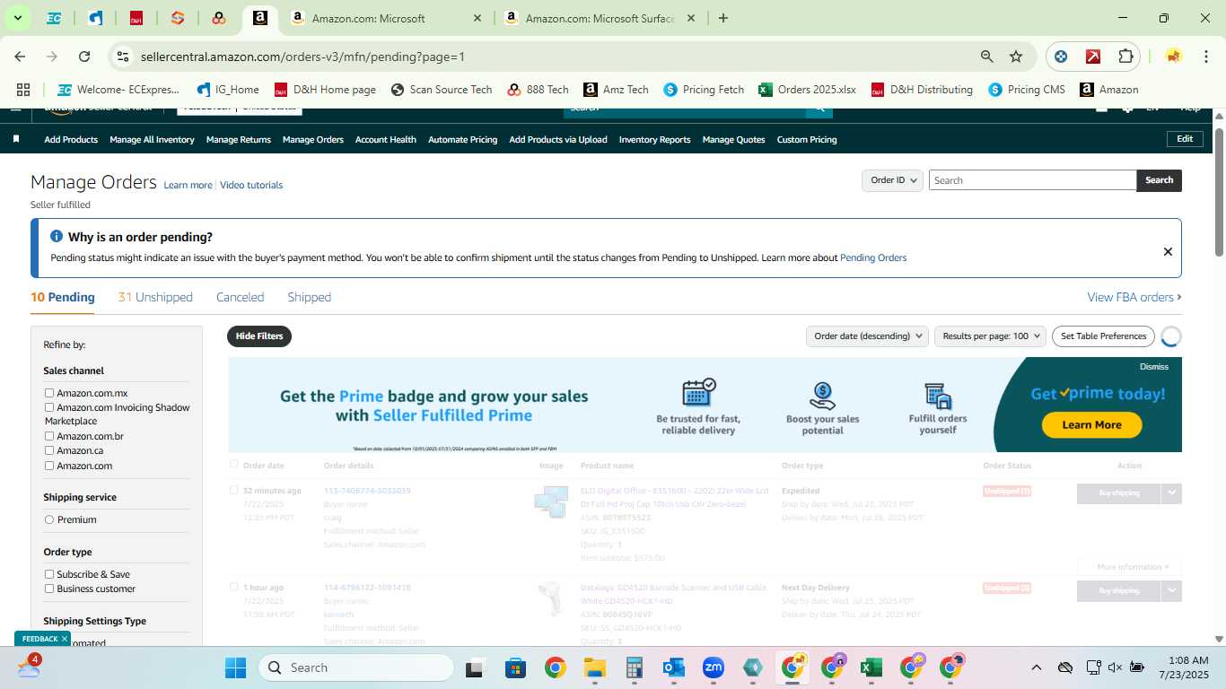Reload the Seller Central page
This screenshot has width=1226, height=689.
(x=84, y=57)
